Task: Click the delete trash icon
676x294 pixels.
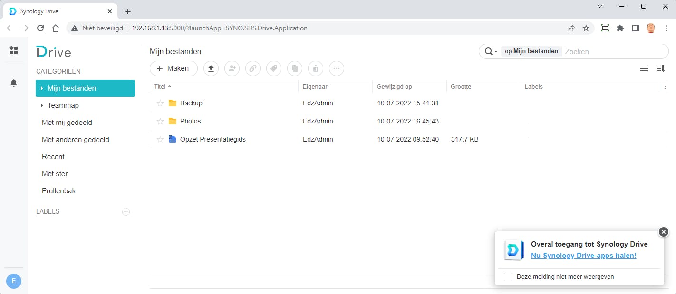Action: [316, 68]
